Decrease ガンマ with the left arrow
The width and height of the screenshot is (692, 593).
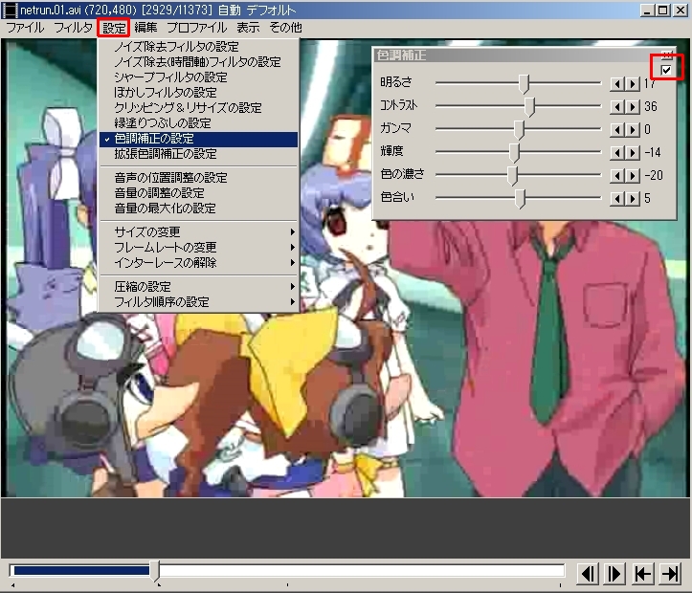click(x=617, y=130)
